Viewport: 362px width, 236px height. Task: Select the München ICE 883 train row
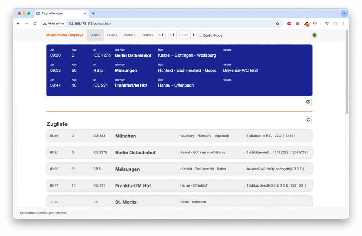pos(179,136)
